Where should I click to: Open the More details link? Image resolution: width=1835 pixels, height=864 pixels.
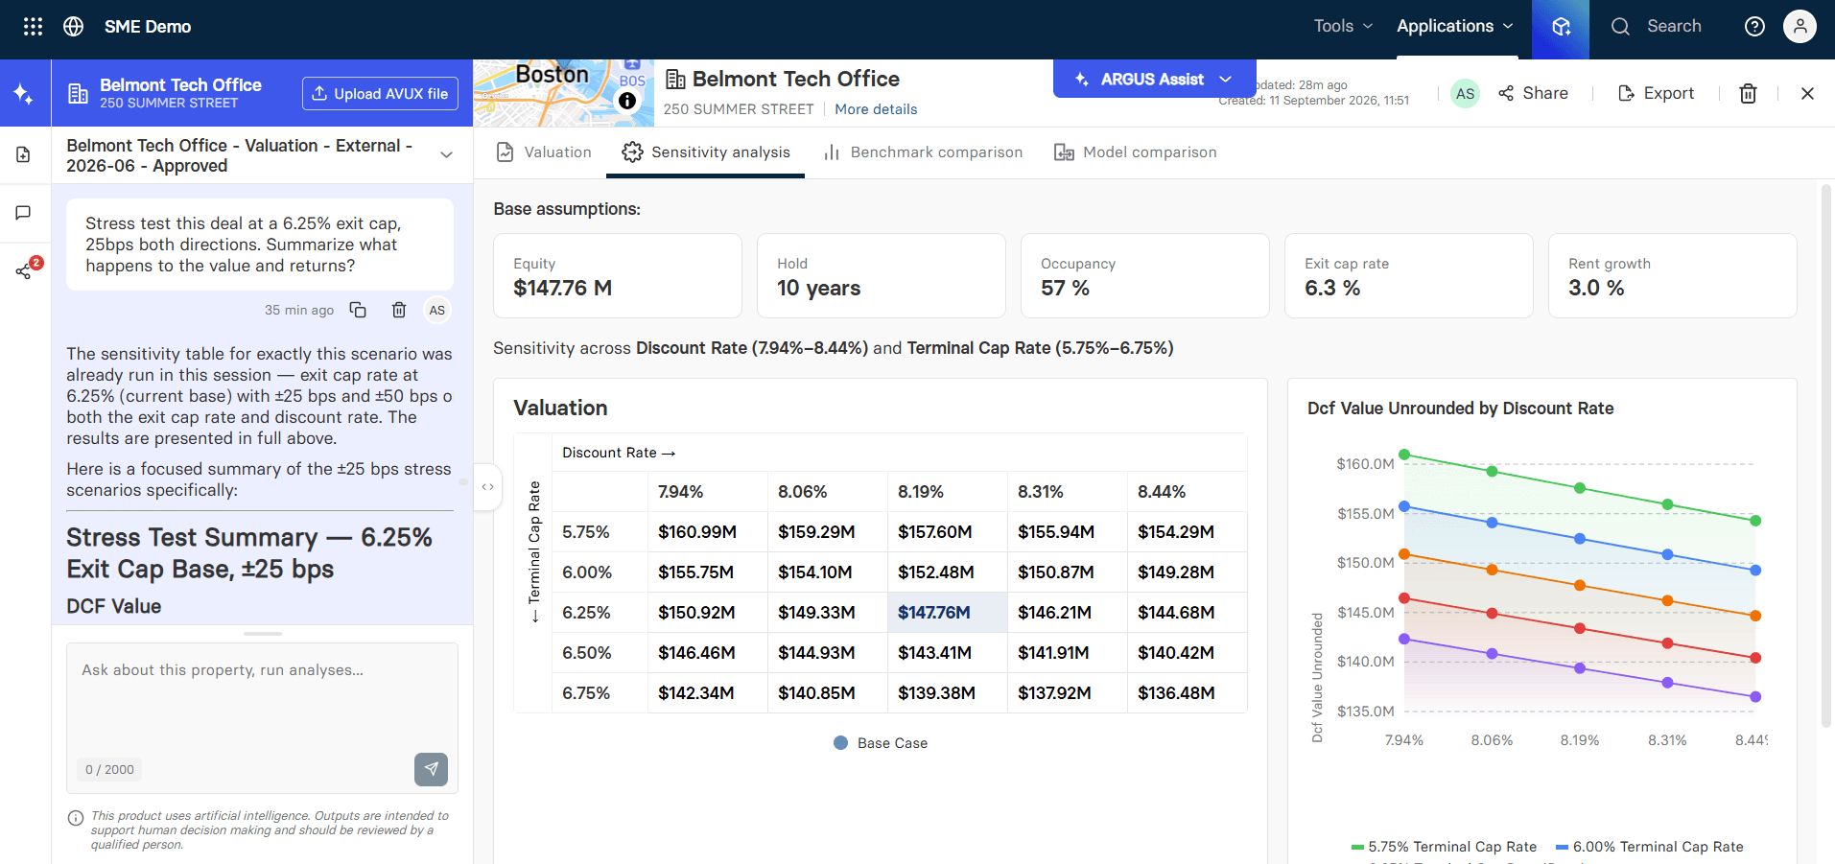click(876, 109)
